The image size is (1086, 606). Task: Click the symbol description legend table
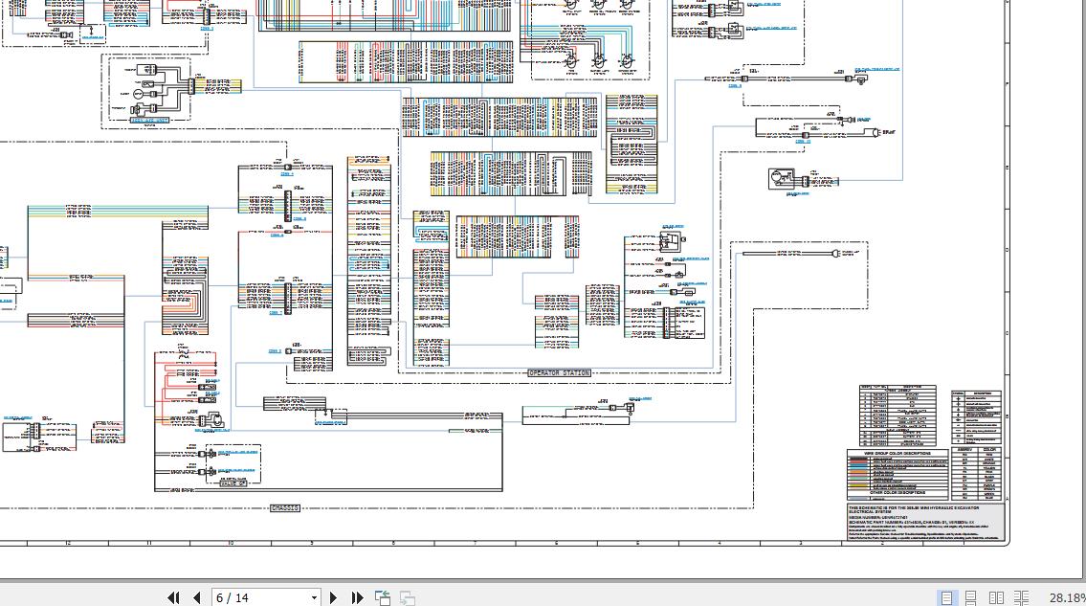click(977, 416)
